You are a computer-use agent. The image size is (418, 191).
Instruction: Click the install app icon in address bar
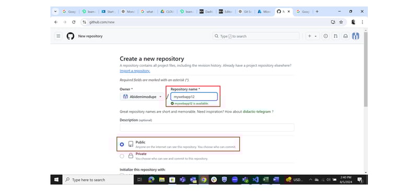coord(333,22)
